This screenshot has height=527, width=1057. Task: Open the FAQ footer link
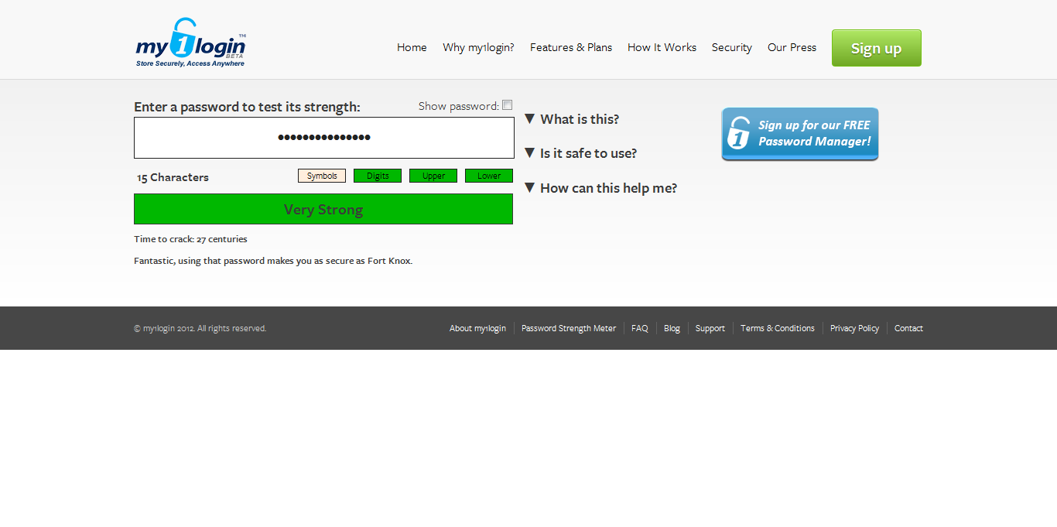click(x=639, y=328)
